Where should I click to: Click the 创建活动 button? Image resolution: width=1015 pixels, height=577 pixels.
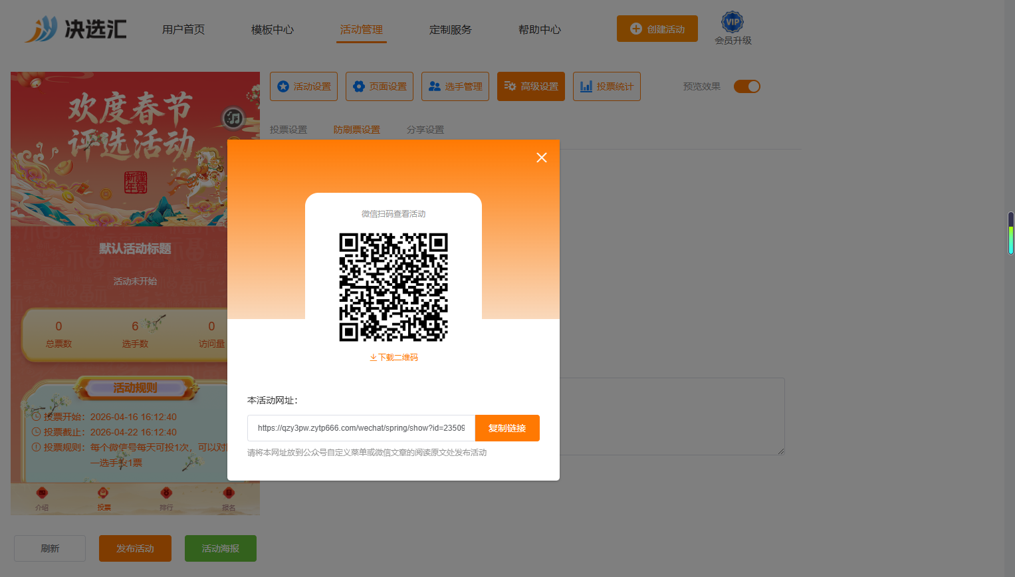click(x=657, y=29)
